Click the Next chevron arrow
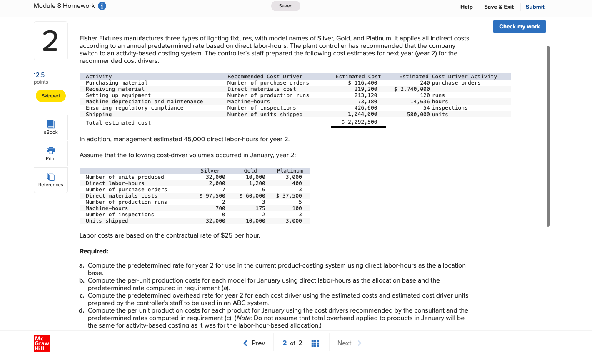The width and height of the screenshot is (592, 355). 359,343
